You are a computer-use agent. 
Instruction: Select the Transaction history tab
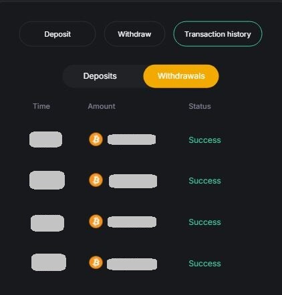coord(218,34)
